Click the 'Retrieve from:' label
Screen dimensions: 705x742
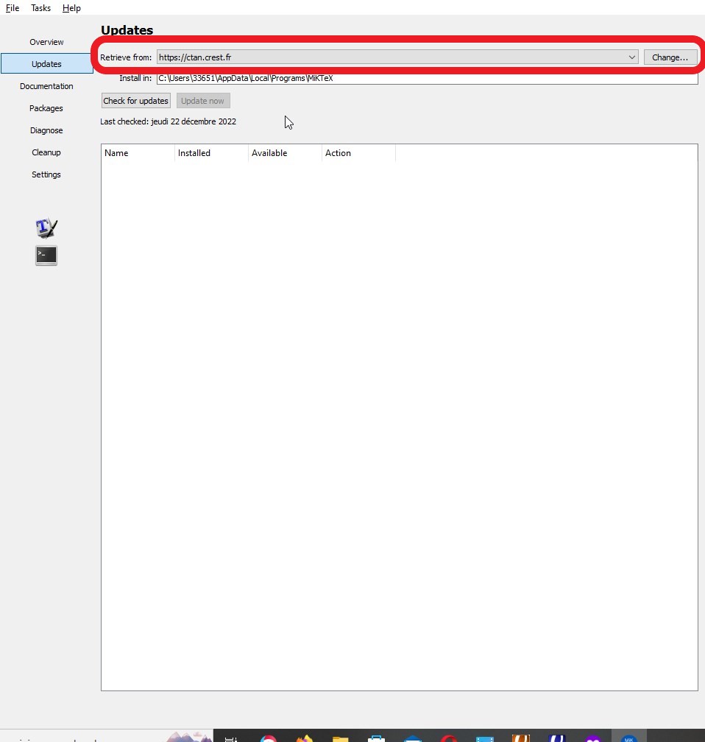tap(126, 57)
